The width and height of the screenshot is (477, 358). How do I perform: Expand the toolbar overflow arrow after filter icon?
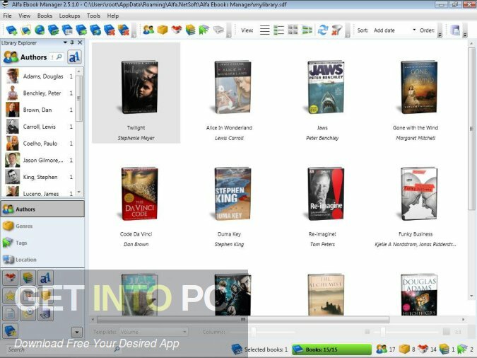(348, 34)
